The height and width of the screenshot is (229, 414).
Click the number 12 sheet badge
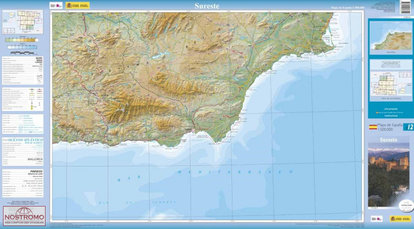(409, 127)
